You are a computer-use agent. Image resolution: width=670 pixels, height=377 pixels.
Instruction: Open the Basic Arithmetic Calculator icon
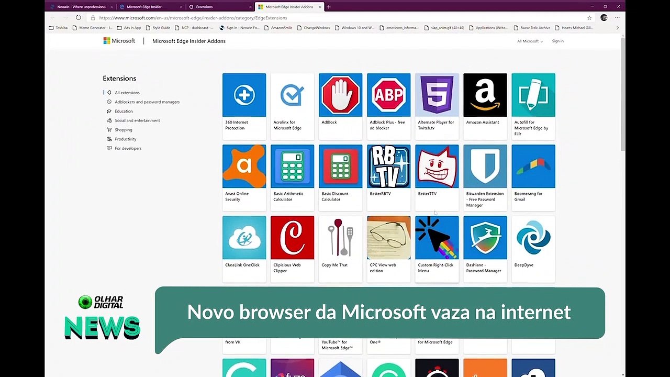[x=292, y=166]
